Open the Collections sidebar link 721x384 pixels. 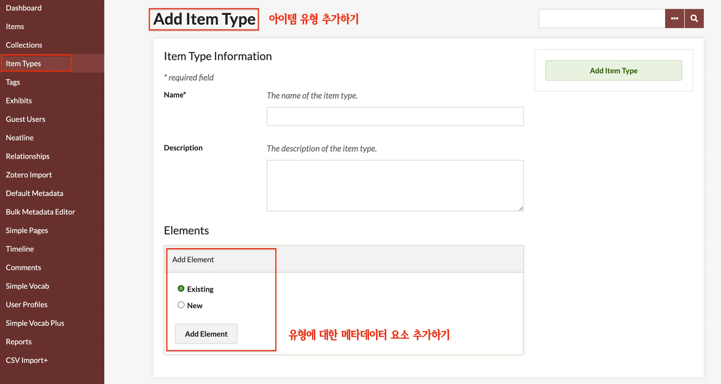point(24,45)
